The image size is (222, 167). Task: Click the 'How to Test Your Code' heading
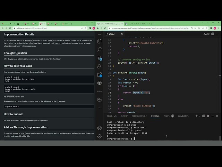18,66
